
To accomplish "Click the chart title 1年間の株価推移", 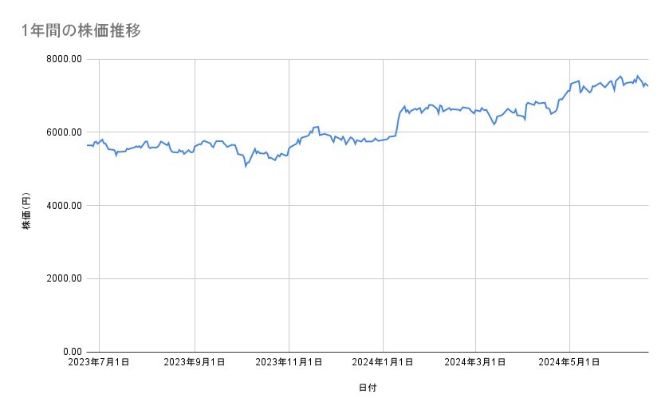I will (x=83, y=30).
